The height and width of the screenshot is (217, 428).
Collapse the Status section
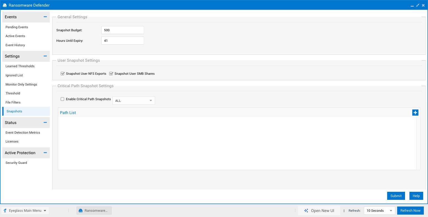coord(45,123)
